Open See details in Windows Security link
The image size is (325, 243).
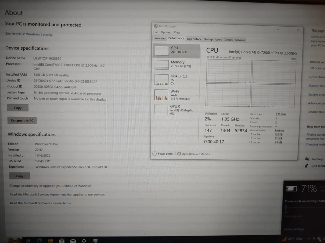point(28,34)
